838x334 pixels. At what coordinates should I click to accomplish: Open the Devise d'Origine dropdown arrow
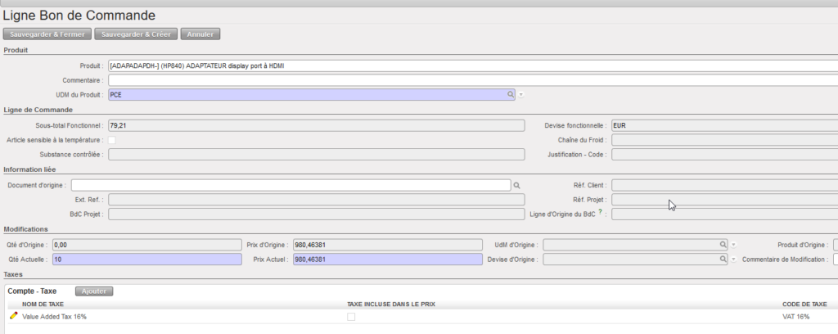click(733, 260)
